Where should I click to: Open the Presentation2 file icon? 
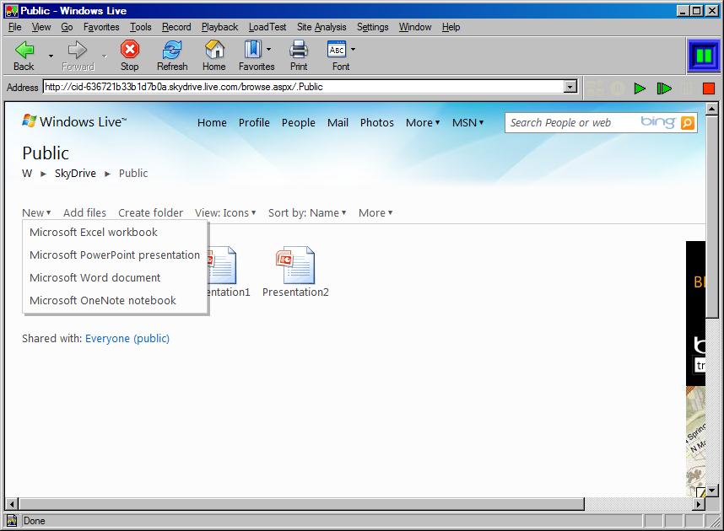(295, 265)
